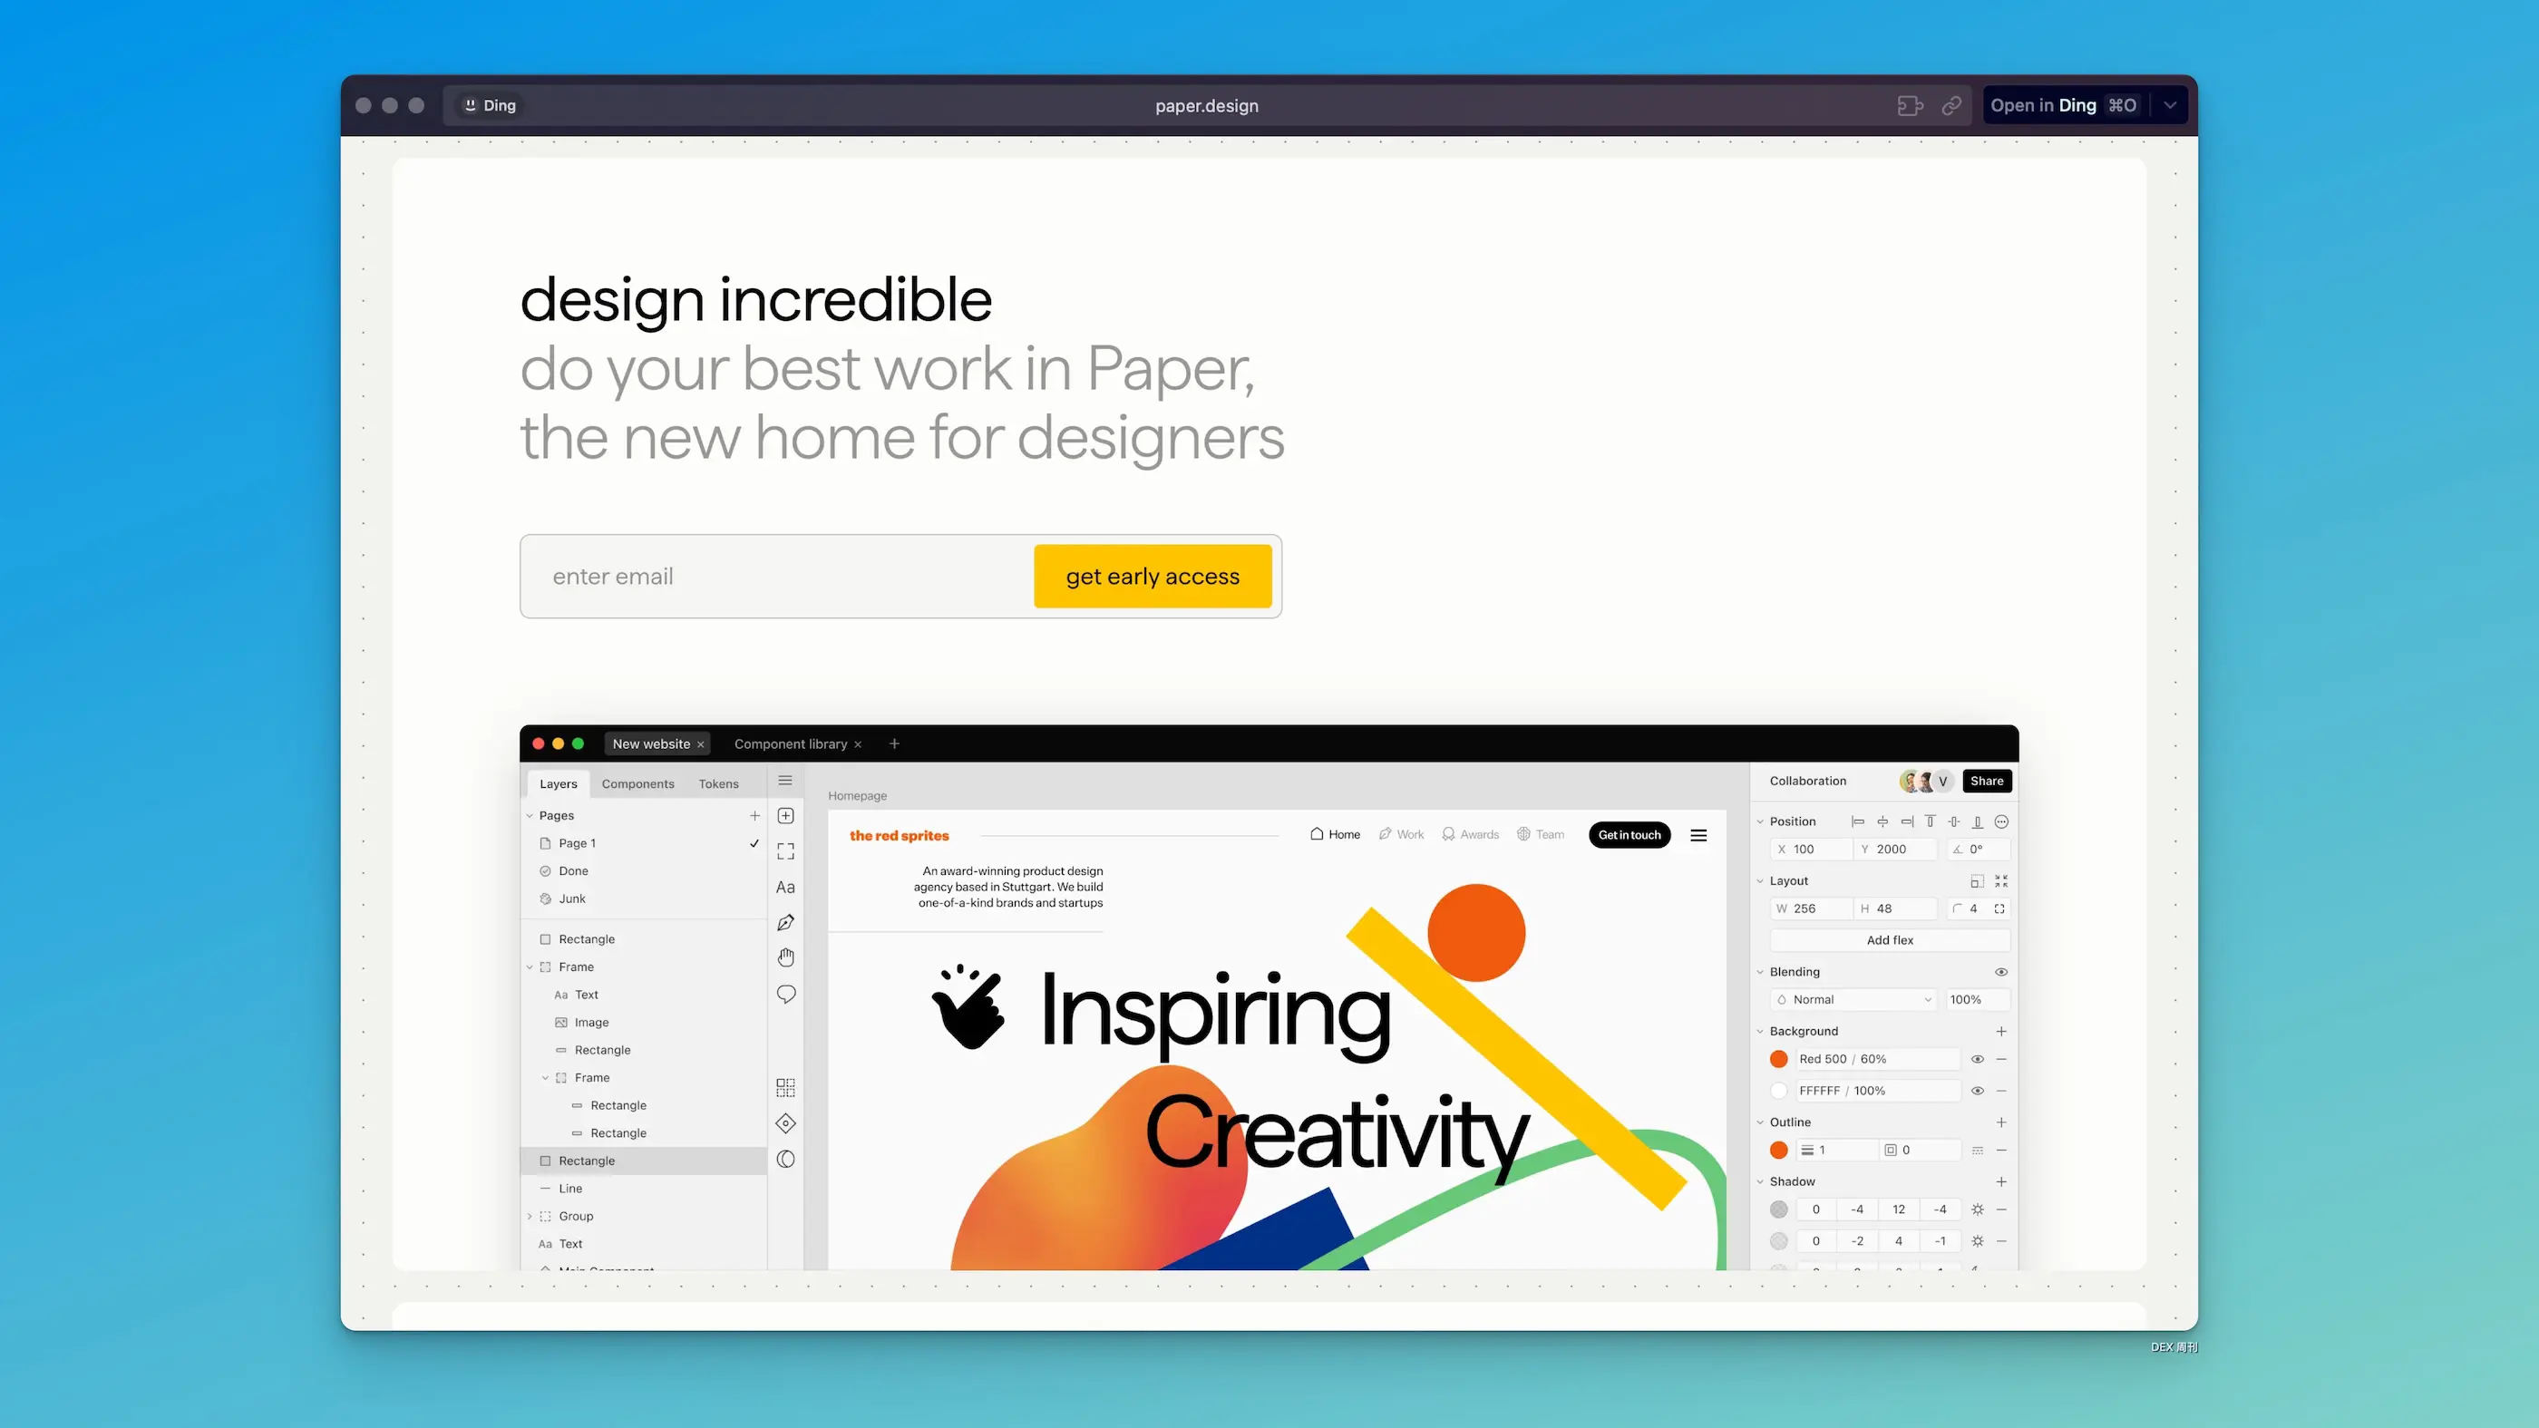Switch to the Tokens tab
The height and width of the screenshot is (1428, 2539).
tap(718, 782)
